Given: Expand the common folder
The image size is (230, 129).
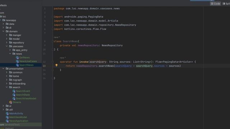Looking at the screenshot, I should pyautogui.click(x=7, y=72).
